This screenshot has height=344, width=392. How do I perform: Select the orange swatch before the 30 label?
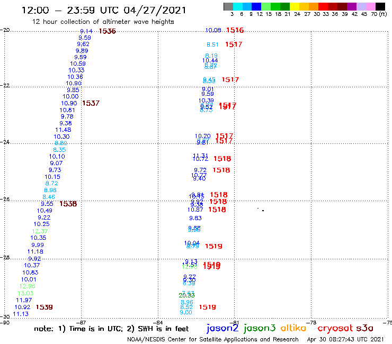click(313, 6)
